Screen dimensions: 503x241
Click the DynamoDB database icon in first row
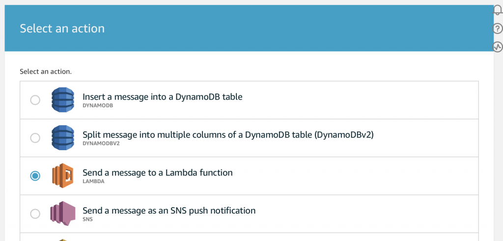(x=63, y=100)
